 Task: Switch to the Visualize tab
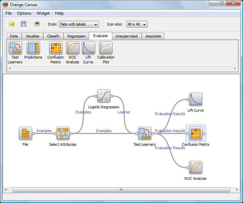(x=32, y=36)
